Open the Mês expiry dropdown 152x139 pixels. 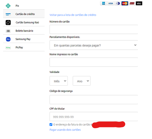(x=59, y=81)
